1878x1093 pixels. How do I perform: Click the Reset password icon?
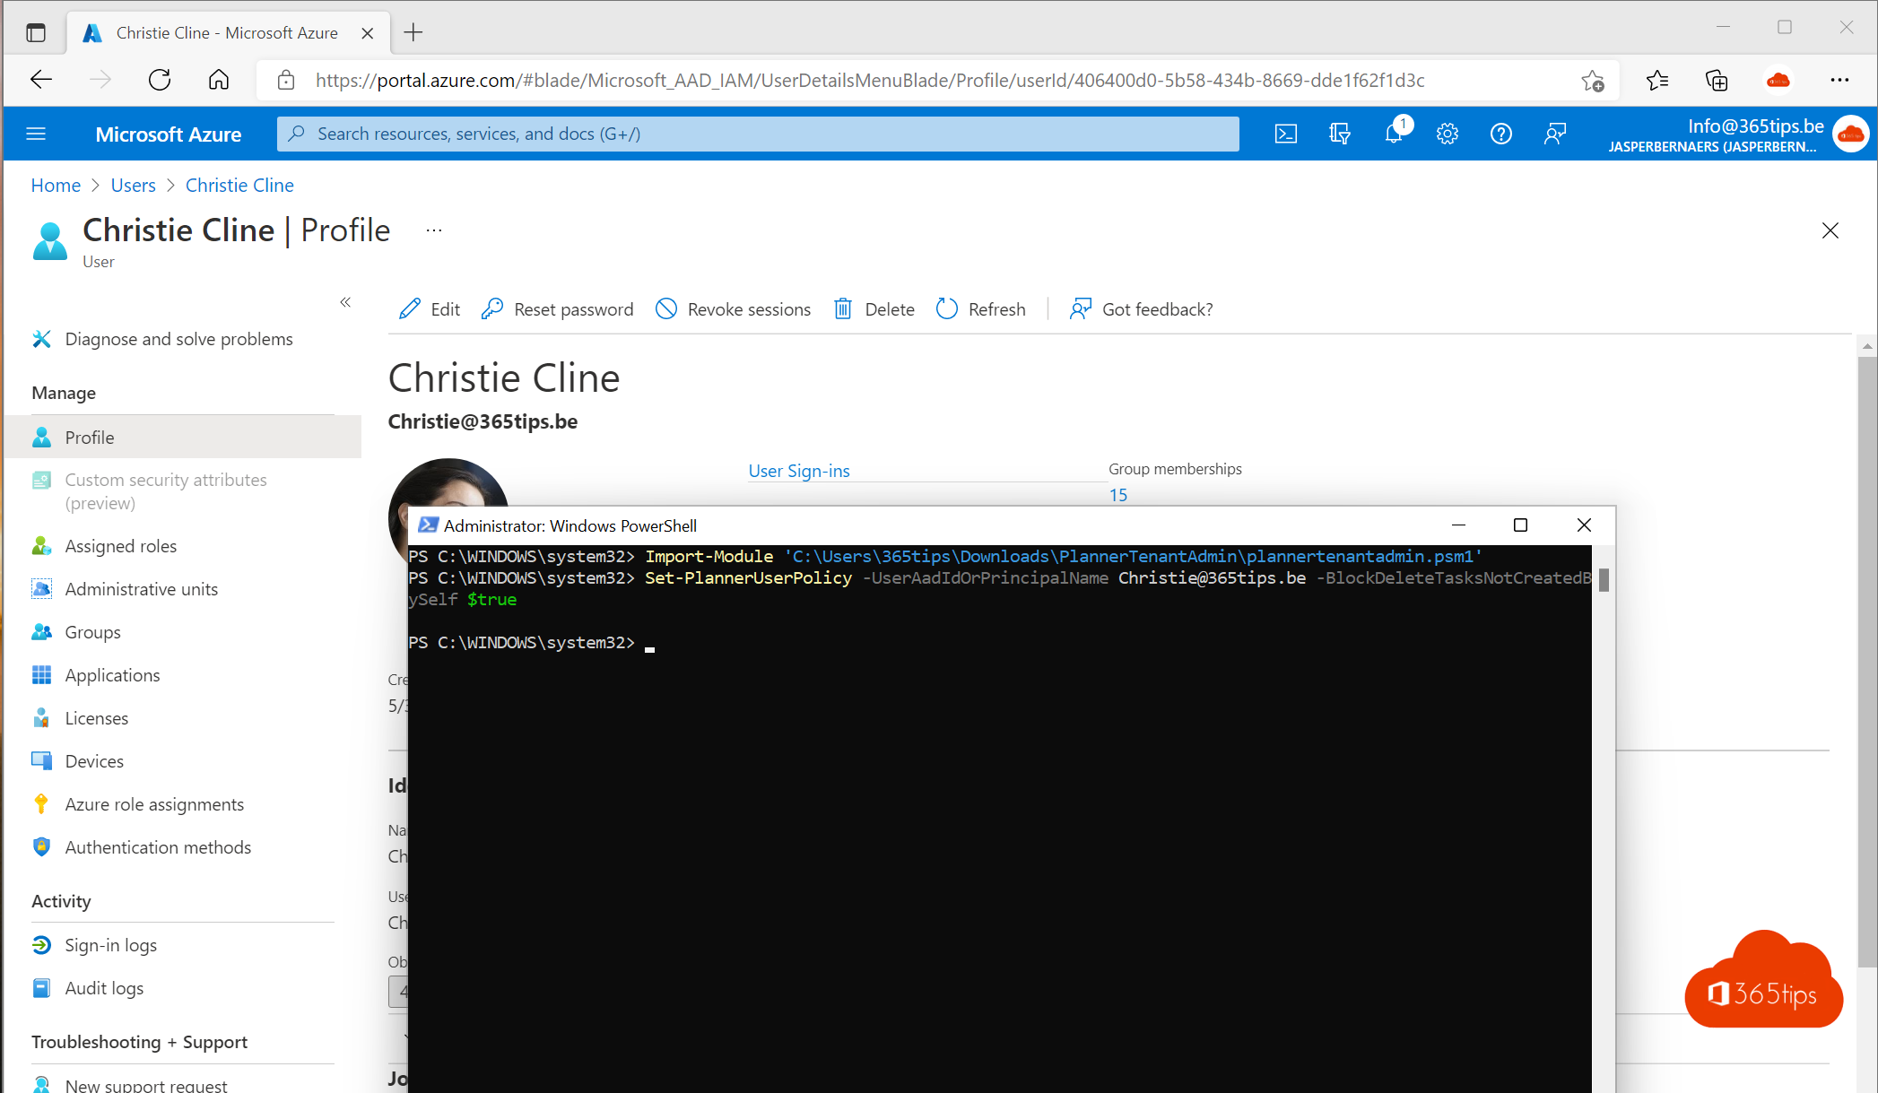494,308
